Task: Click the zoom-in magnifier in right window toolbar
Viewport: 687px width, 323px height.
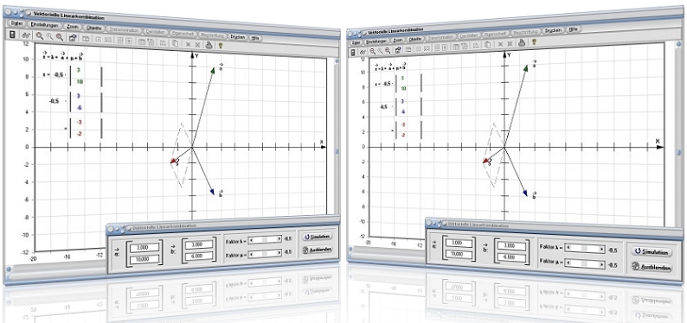Action: click(x=372, y=51)
